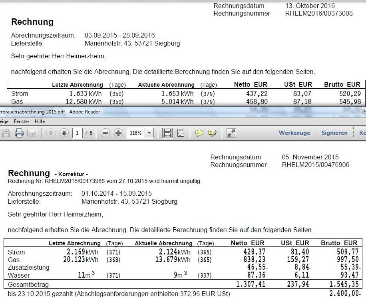Go to next page with the down arrow
Viewport: 366px width, 298px height.
[x=64, y=133]
